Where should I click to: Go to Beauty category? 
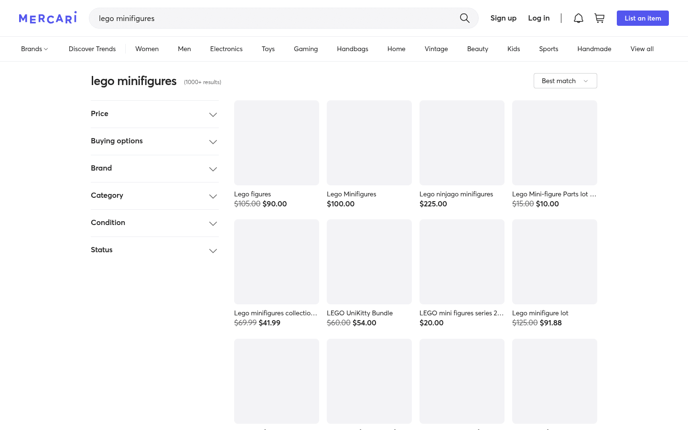(x=478, y=49)
